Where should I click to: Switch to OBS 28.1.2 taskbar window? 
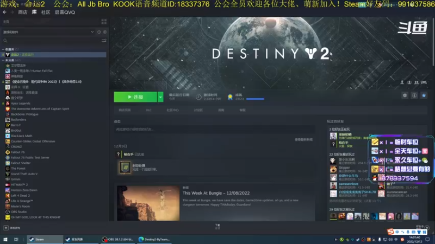(x=117, y=240)
